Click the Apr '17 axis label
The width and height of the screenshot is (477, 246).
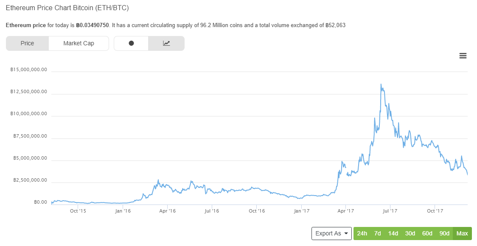click(x=346, y=211)
